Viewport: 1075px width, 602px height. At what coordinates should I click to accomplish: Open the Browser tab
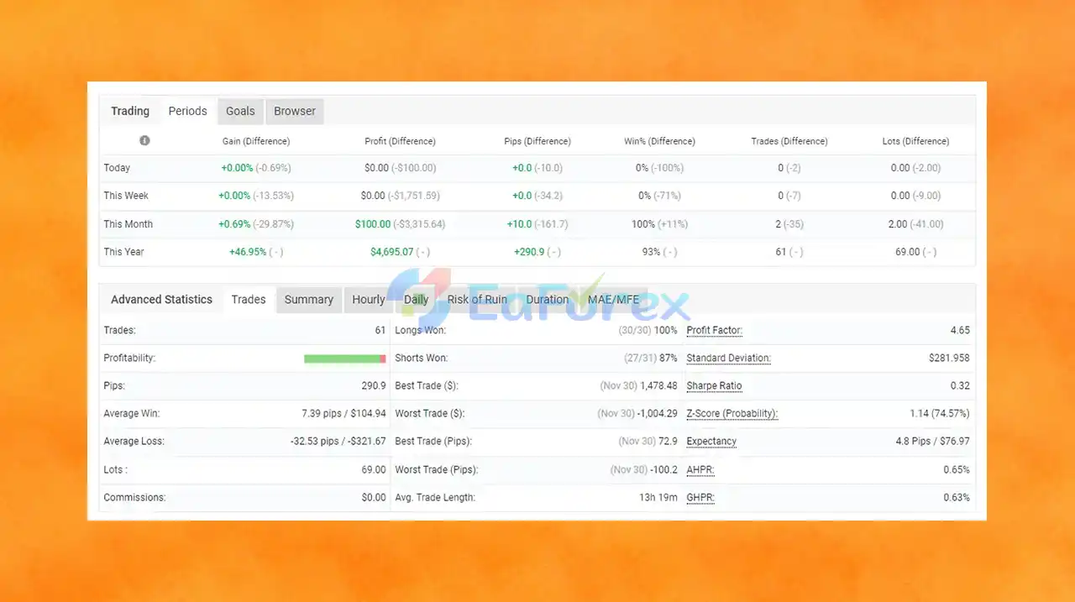pos(295,111)
